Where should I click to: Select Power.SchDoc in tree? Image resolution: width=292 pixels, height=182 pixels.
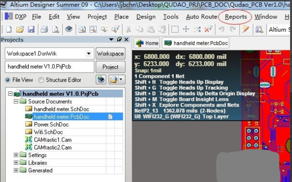point(51,124)
